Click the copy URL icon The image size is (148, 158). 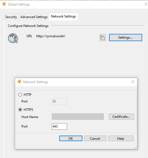coord(102,37)
